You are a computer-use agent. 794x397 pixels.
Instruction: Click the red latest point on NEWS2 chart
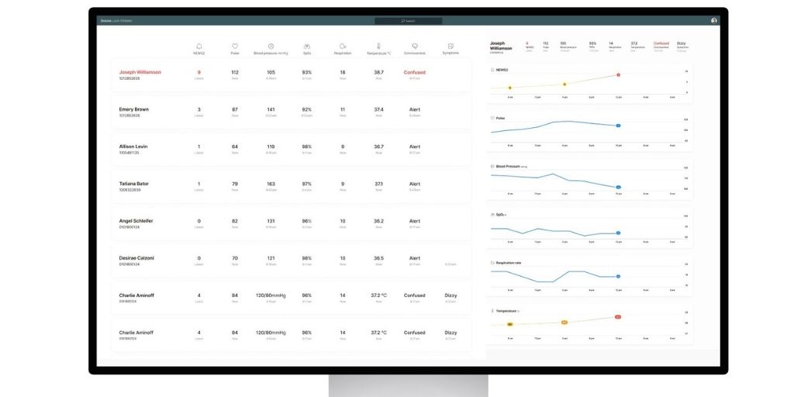[618, 75]
